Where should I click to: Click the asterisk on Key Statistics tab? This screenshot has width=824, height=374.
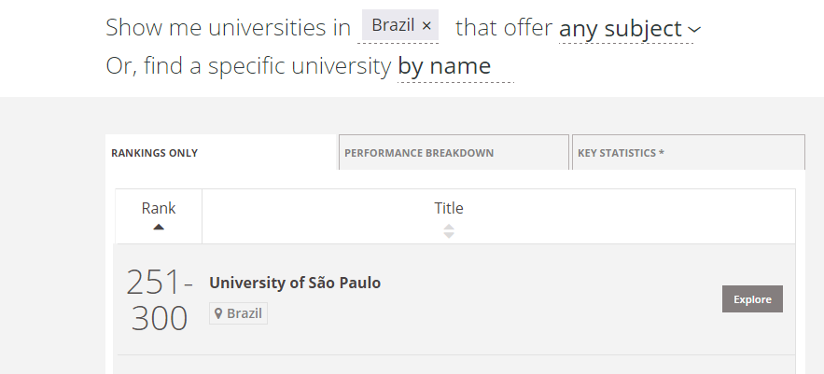click(662, 153)
